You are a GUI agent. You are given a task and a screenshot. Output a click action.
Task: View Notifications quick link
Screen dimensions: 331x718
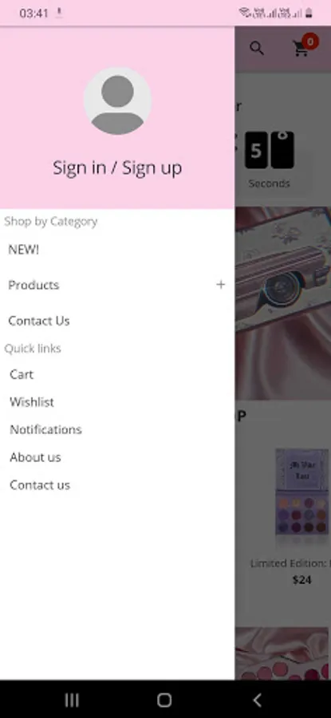point(45,429)
